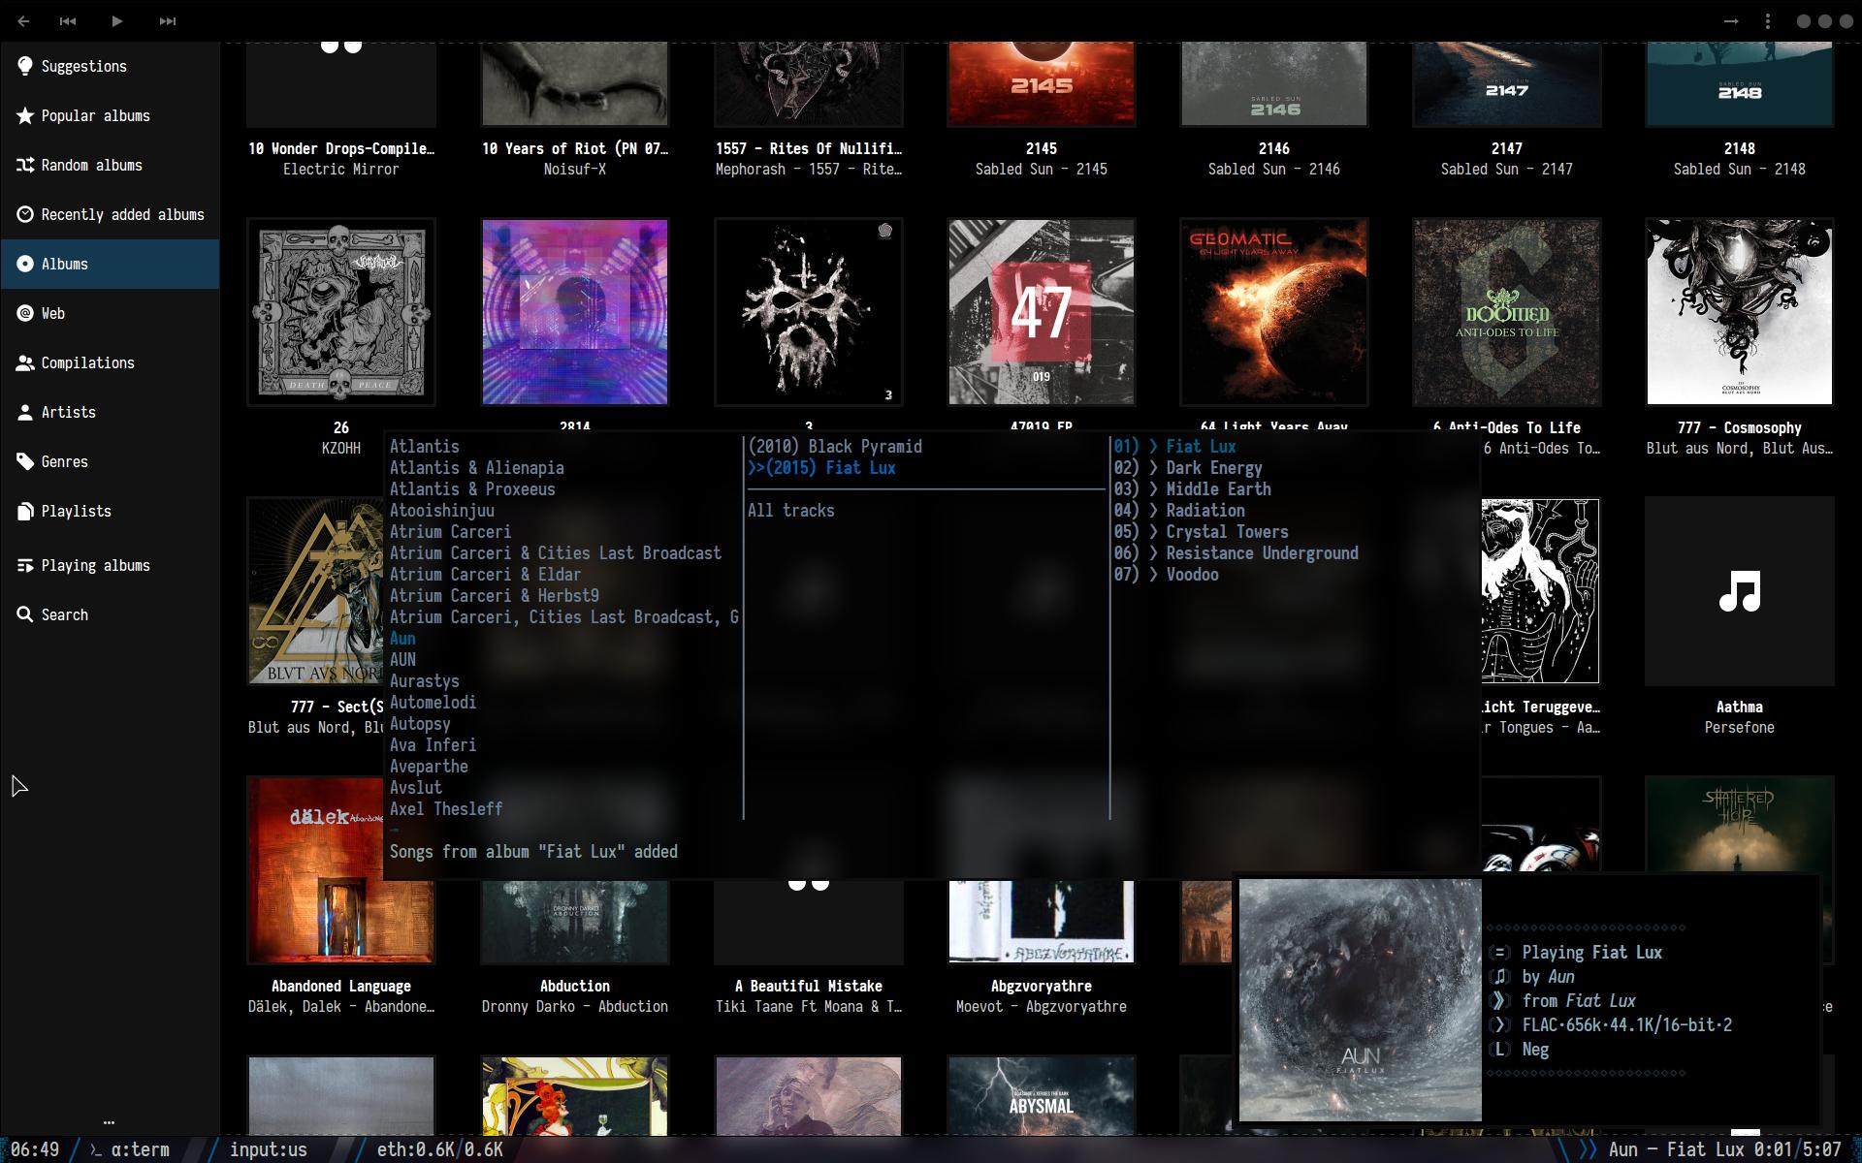Click the ellipsis at the sidebar bottom
The image size is (1862, 1163).
click(x=109, y=1121)
